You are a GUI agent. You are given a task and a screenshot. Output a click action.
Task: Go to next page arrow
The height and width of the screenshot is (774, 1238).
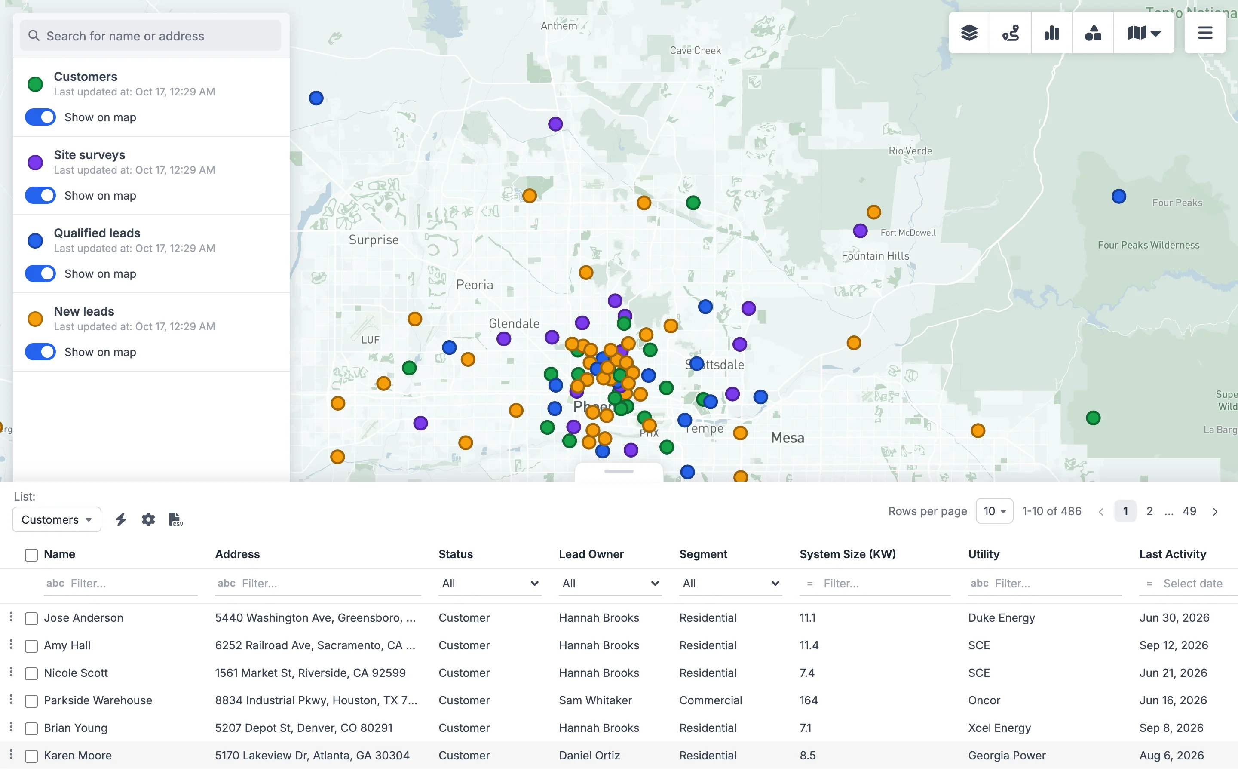1215,511
